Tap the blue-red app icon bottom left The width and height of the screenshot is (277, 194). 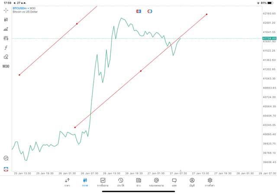(6, 169)
